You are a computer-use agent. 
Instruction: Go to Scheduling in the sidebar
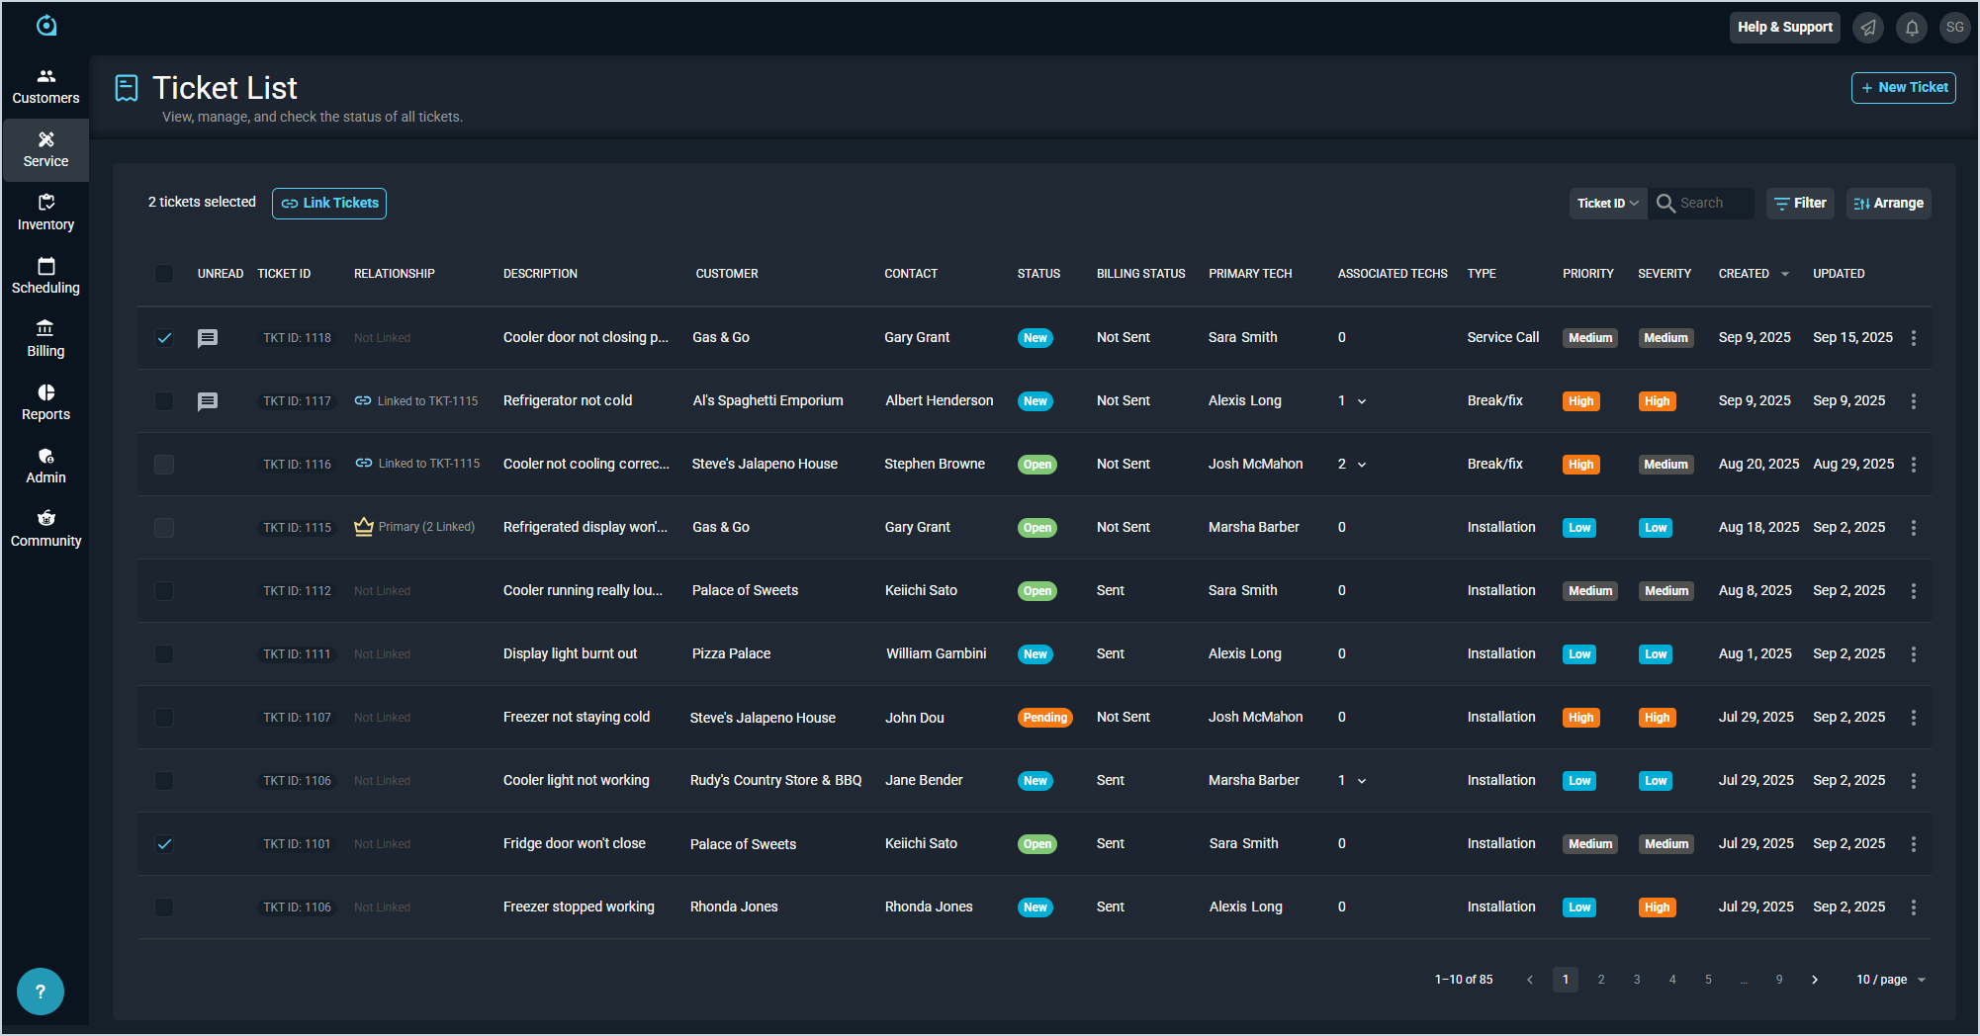[x=45, y=276]
